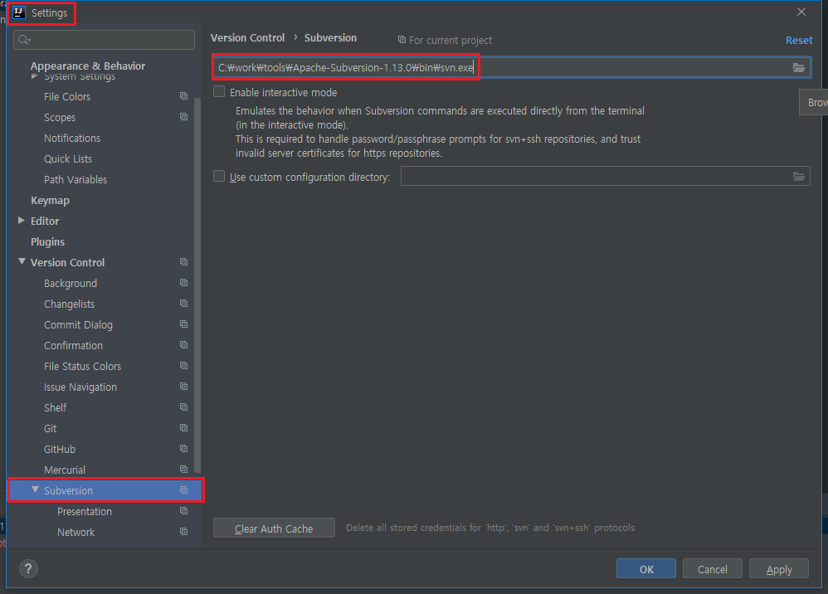Expand the Editor section
The image size is (828, 594).
21,221
